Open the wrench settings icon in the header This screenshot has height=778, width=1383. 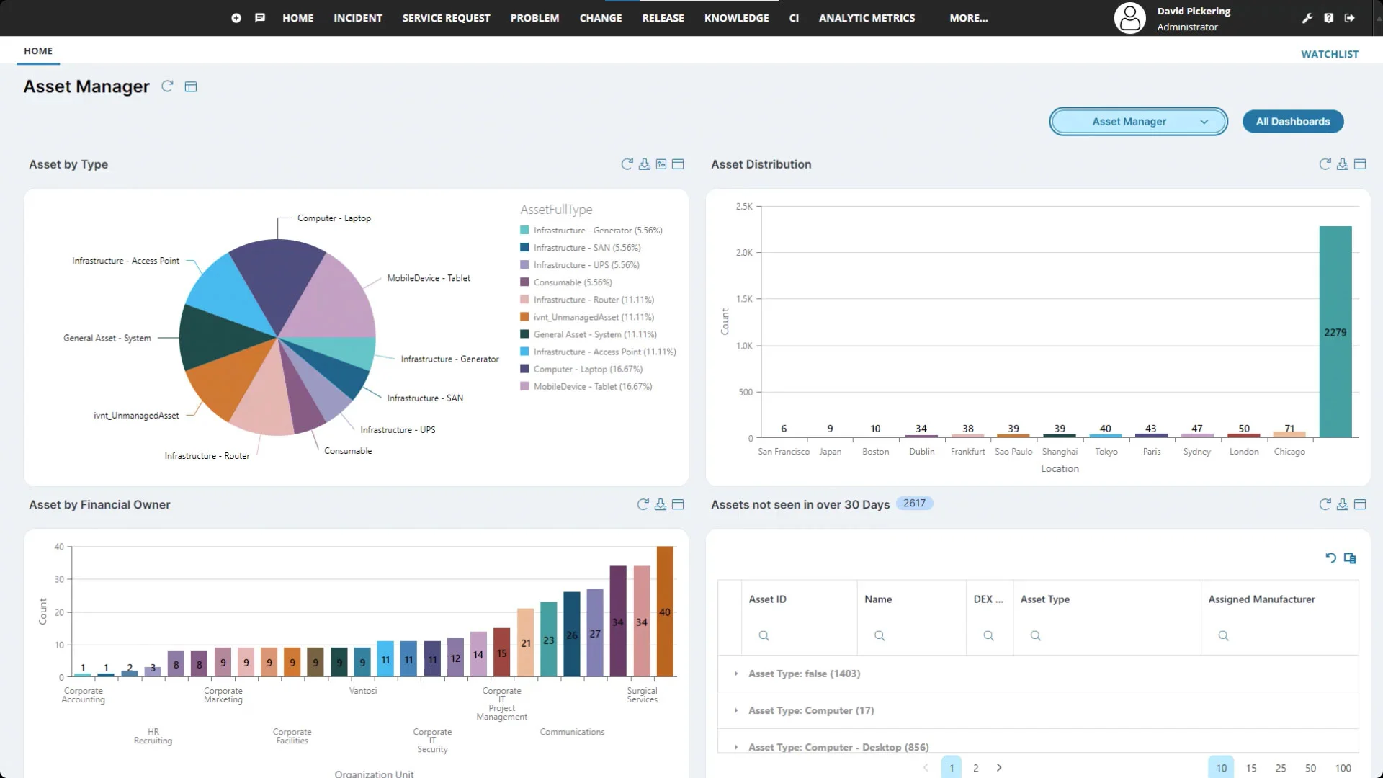coord(1307,17)
